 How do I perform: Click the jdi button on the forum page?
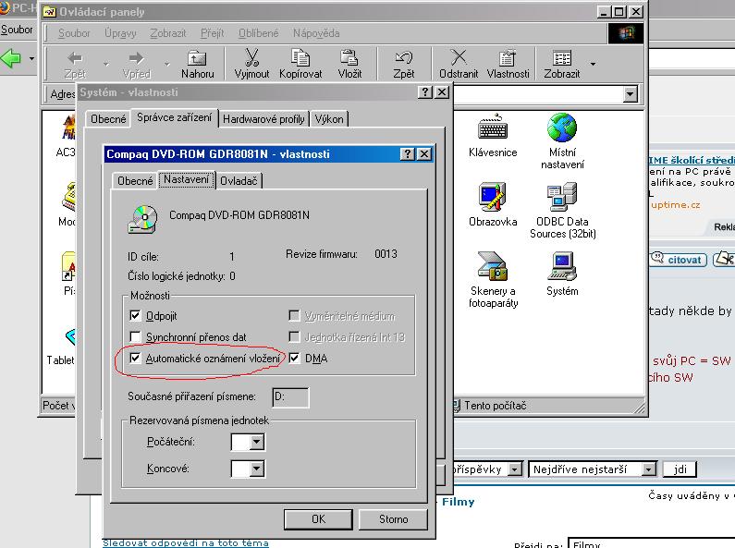[x=680, y=469]
